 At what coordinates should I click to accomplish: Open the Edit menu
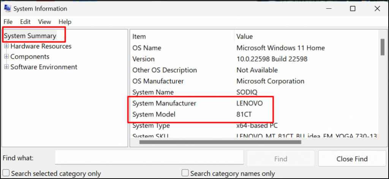click(x=25, y=22)
